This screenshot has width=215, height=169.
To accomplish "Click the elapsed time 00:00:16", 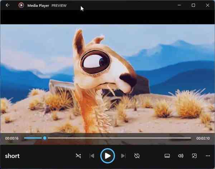I will click(x=12, y=138).
